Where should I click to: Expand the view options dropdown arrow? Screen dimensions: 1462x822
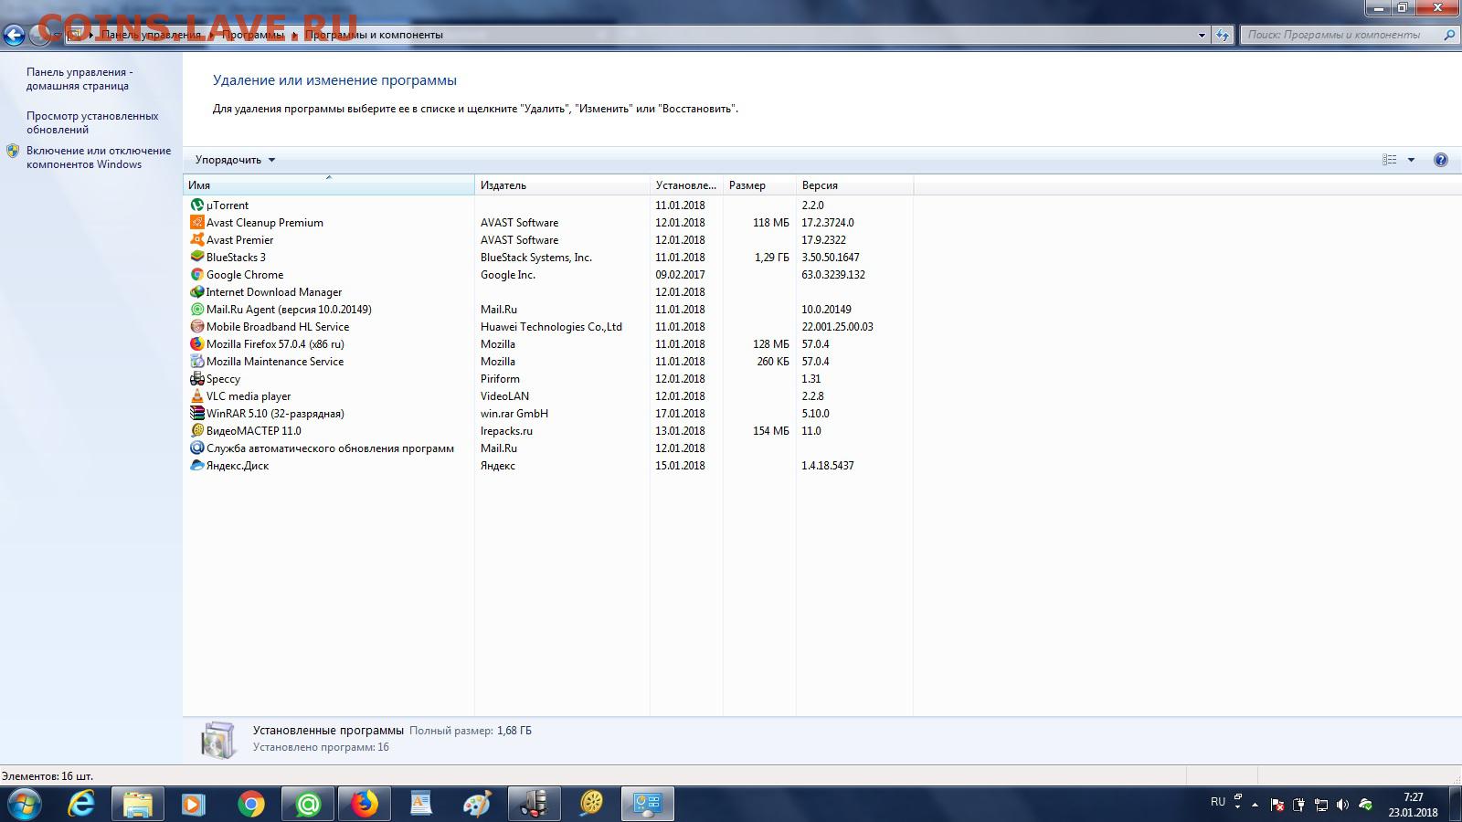(x=1411, y=160)
